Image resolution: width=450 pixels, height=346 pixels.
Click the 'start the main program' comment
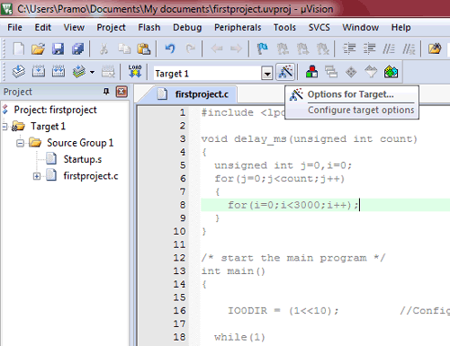(x=293, y=258)
